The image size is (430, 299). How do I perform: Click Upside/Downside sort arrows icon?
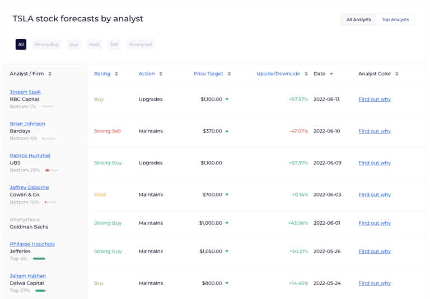point(306,74)
